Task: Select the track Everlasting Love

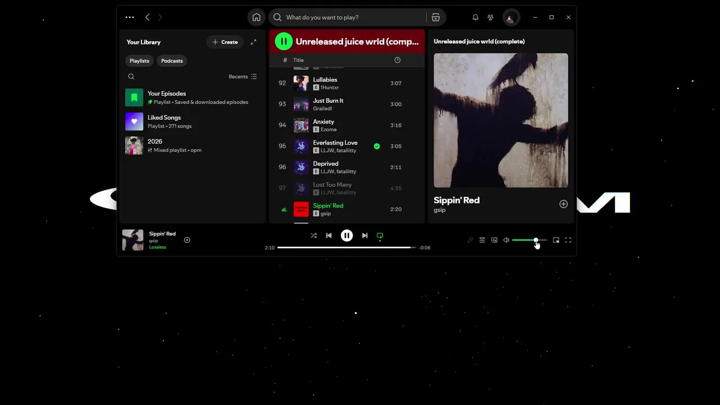Action: coord(346,146)
